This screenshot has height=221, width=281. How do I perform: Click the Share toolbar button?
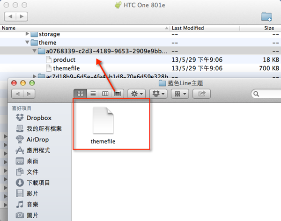(x=201, y=94)
